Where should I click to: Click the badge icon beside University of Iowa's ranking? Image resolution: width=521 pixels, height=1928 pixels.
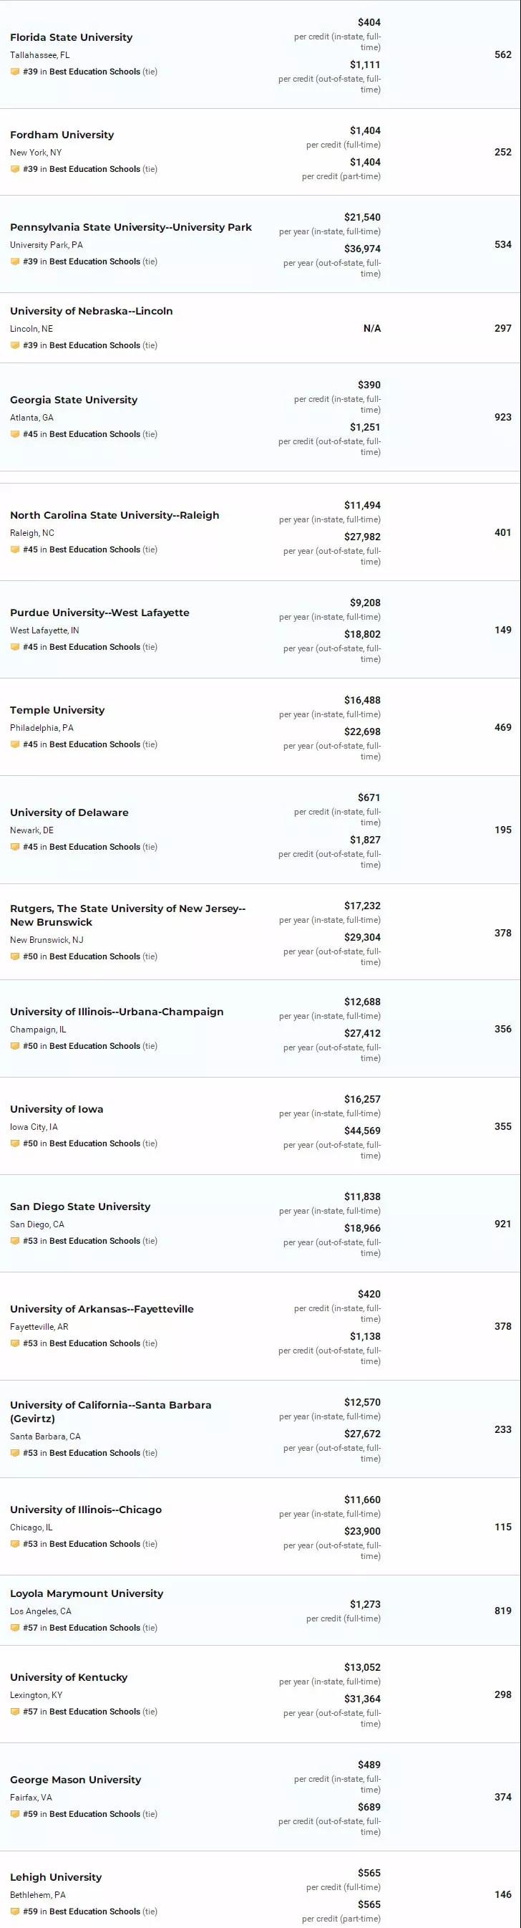point(15,1143)
